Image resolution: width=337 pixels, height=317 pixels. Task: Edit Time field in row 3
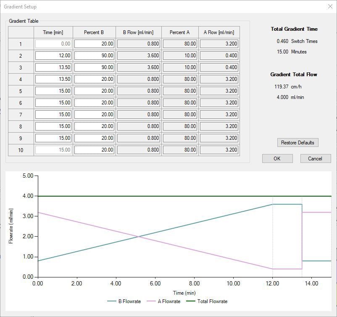[x=53, y=67]
